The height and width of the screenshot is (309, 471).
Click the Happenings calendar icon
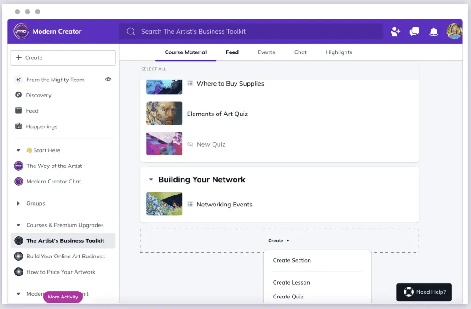pyautogui.click(x=18, y=126)
